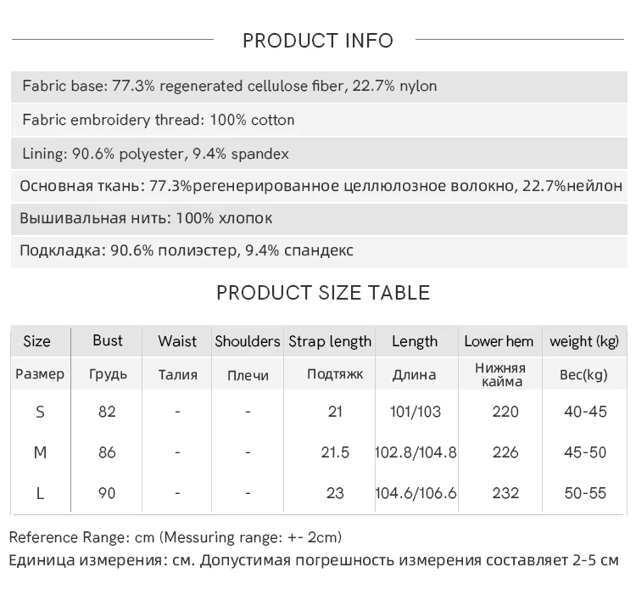
Task: Select the size M row label
Action: 40,452
